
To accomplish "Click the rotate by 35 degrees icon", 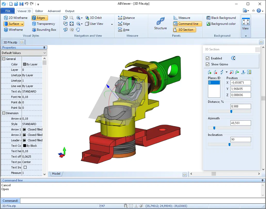I will click(65, 30).
